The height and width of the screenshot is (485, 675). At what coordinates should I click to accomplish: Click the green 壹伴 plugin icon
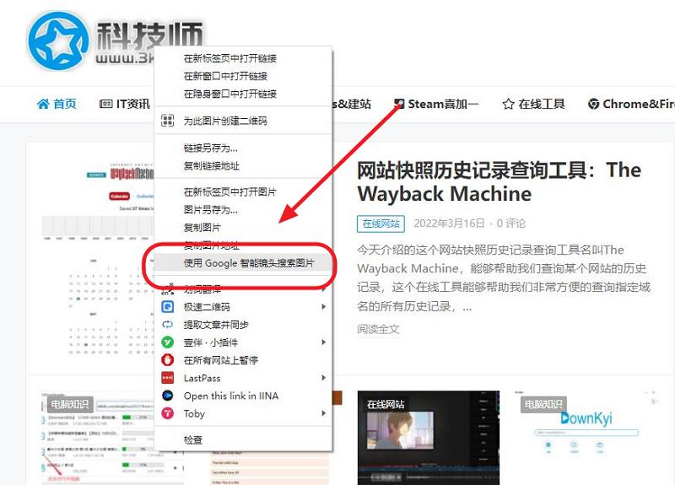coord(167,342)
